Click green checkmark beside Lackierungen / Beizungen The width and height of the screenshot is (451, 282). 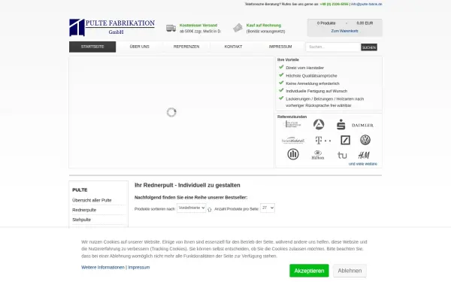click(281, 98)
